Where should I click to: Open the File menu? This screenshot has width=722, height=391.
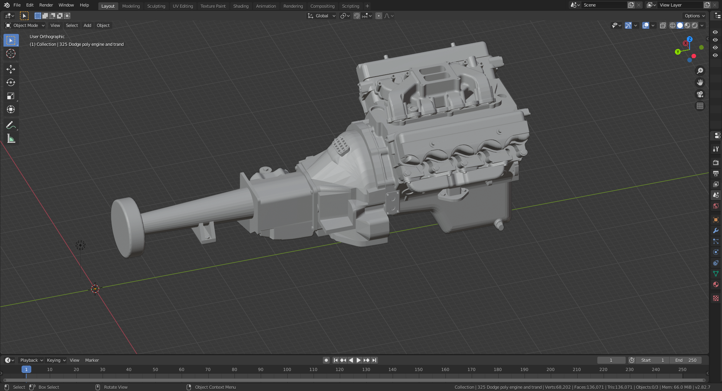pos(17,5)
